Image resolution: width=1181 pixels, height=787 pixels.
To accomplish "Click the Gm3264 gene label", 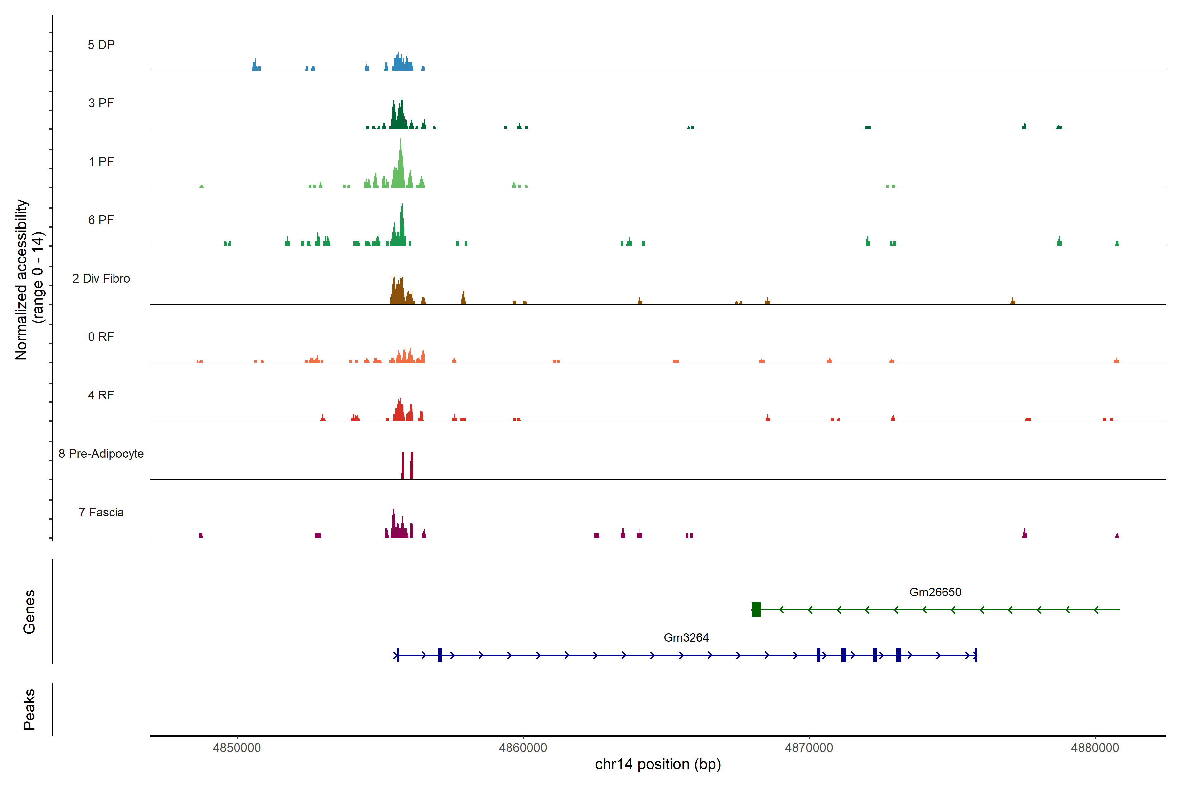I will (686, 637).
